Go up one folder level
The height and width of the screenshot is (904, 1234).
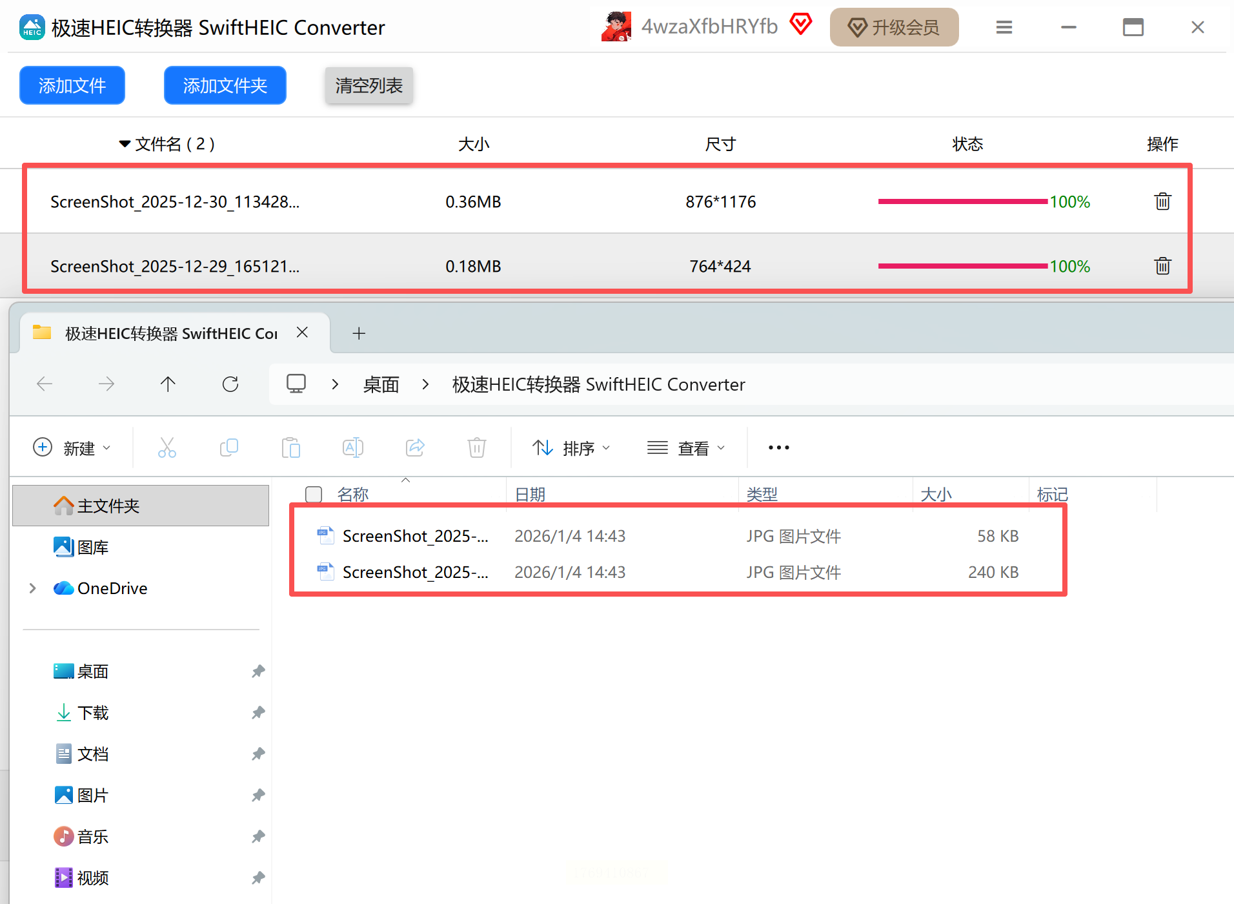pos(168,384)
